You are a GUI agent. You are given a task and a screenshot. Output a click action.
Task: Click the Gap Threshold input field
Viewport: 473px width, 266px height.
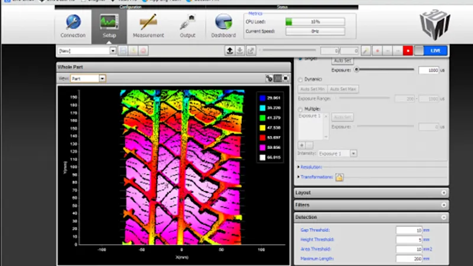(x=409, y=230)
